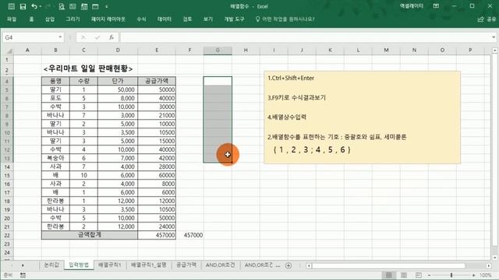This screenshot has width=499, height=280.
Task: Click the Tell Me search box with lightbulb
Action: coord(285,19)
